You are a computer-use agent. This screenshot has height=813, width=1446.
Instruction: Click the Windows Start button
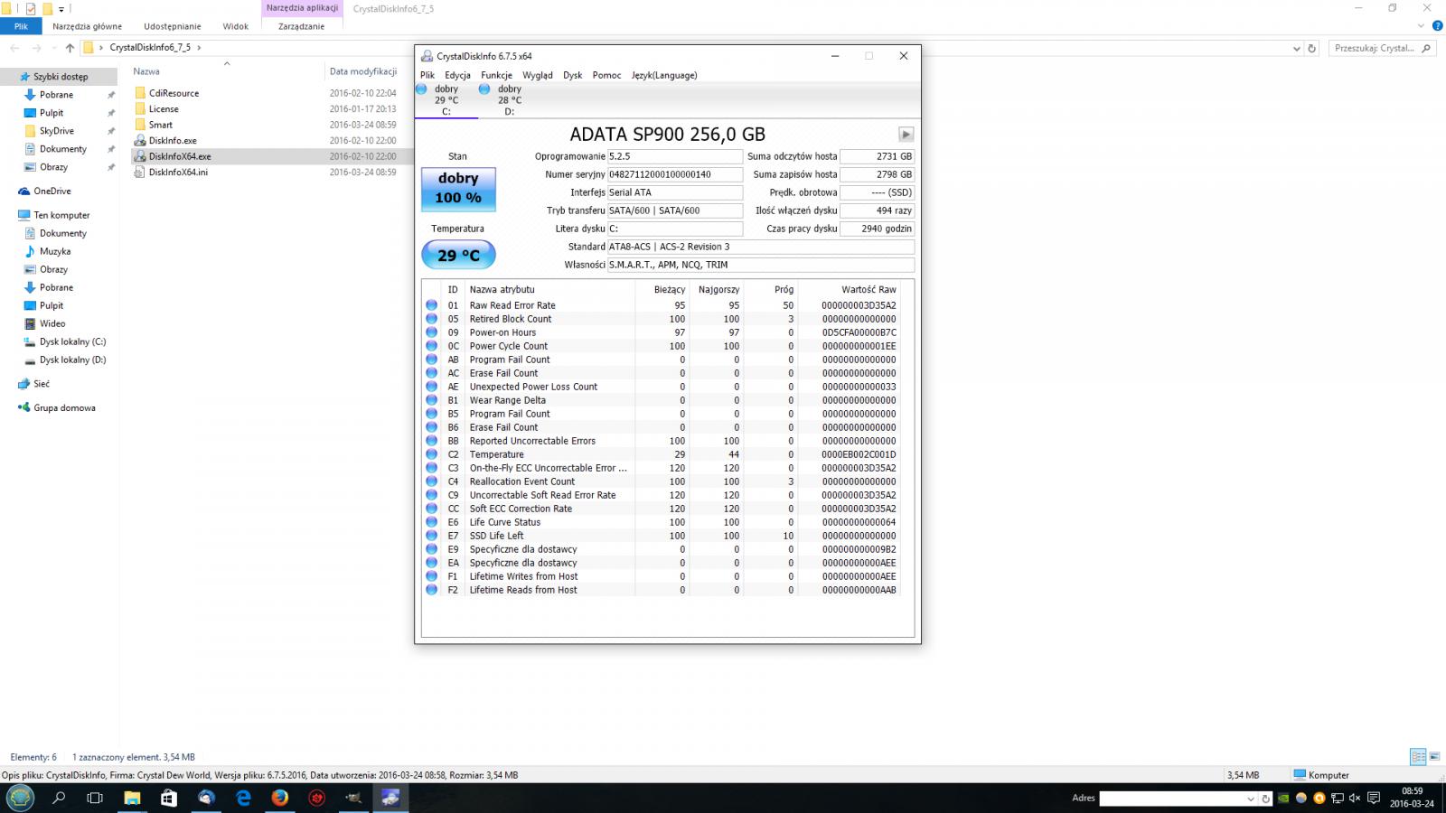coord(20,798)
